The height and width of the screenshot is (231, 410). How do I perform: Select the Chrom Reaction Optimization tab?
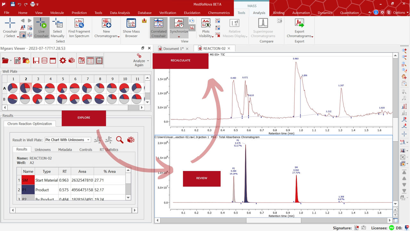coord(29,124)
